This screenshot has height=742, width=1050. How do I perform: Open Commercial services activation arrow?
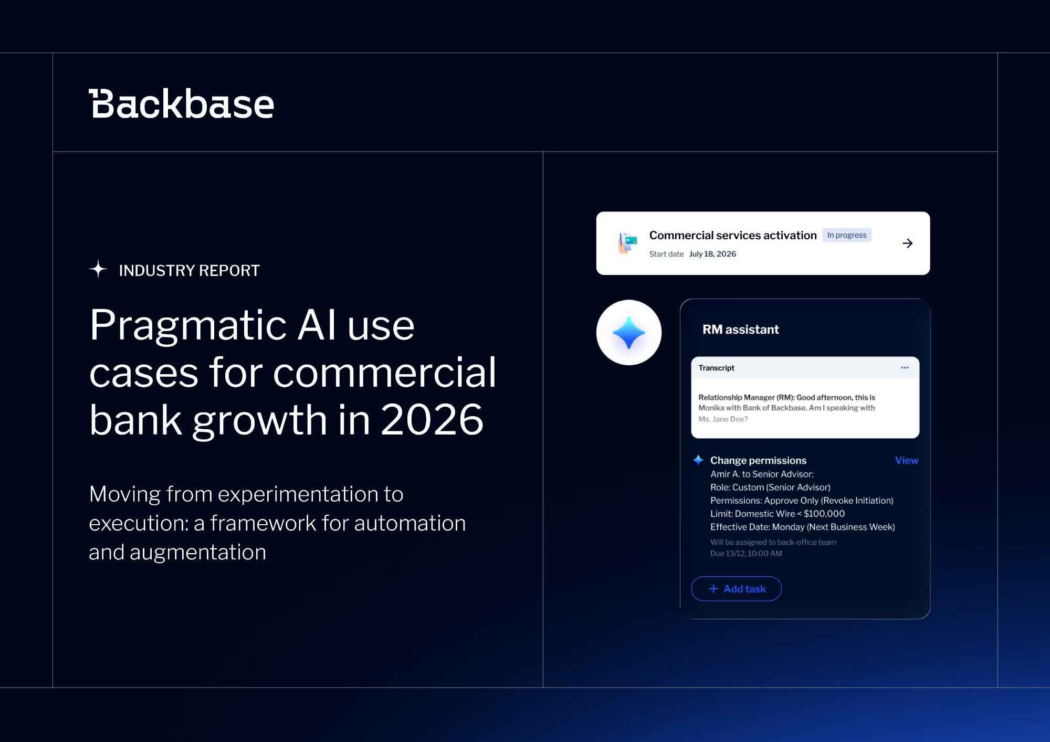pyautogui.click(x=907, y=243)
